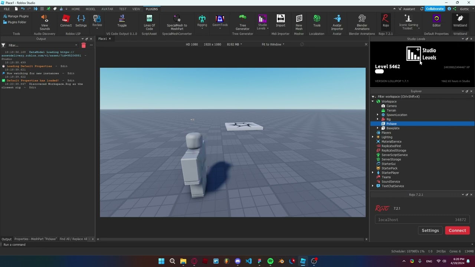Open the Rigging plugin menu
Screen dimensions: 475x267
tap(202, 22)
